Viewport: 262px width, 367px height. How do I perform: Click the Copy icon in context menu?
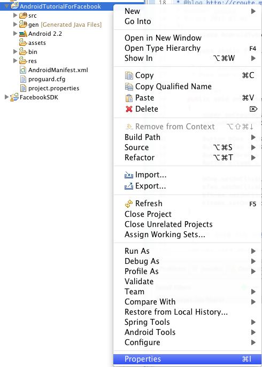coord(129,75)
